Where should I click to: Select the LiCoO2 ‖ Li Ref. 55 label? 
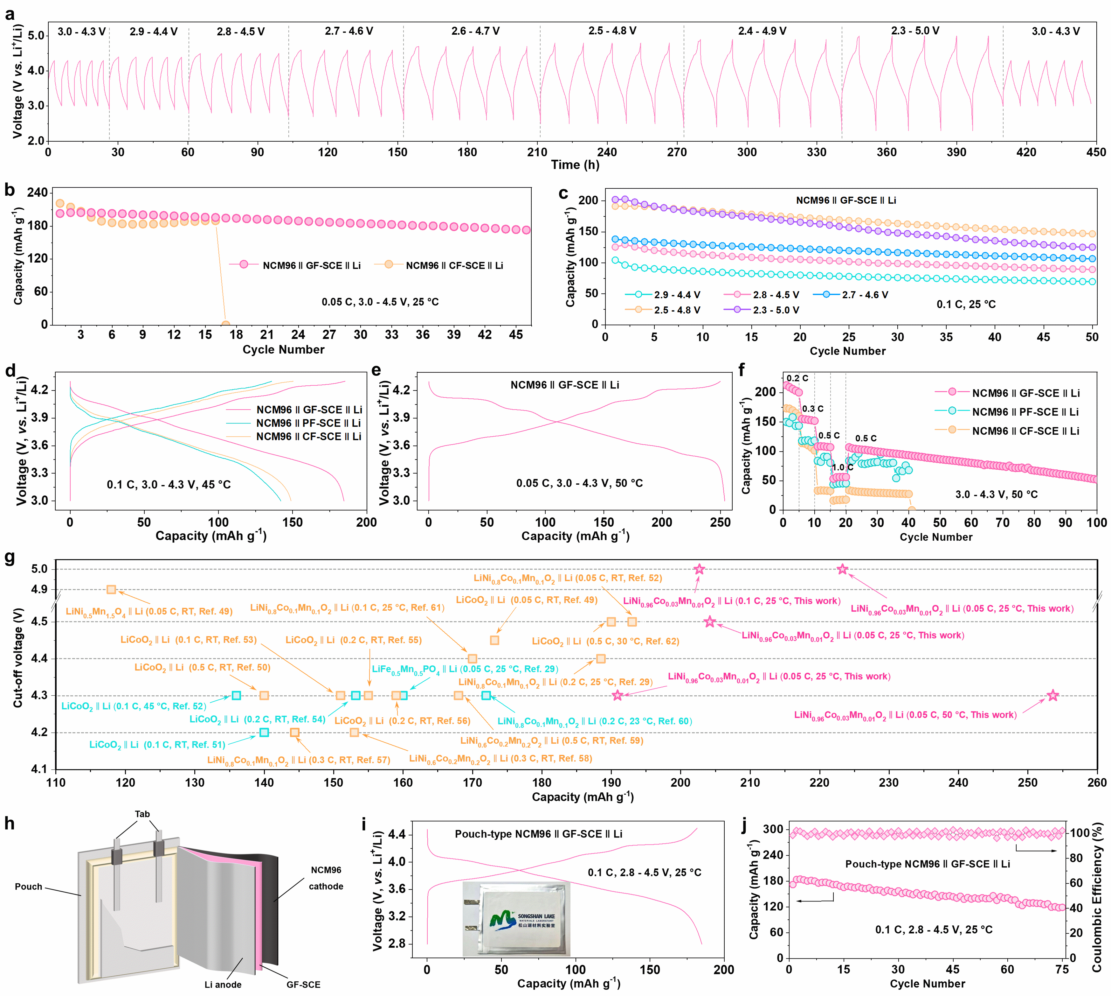coord(354,640)
